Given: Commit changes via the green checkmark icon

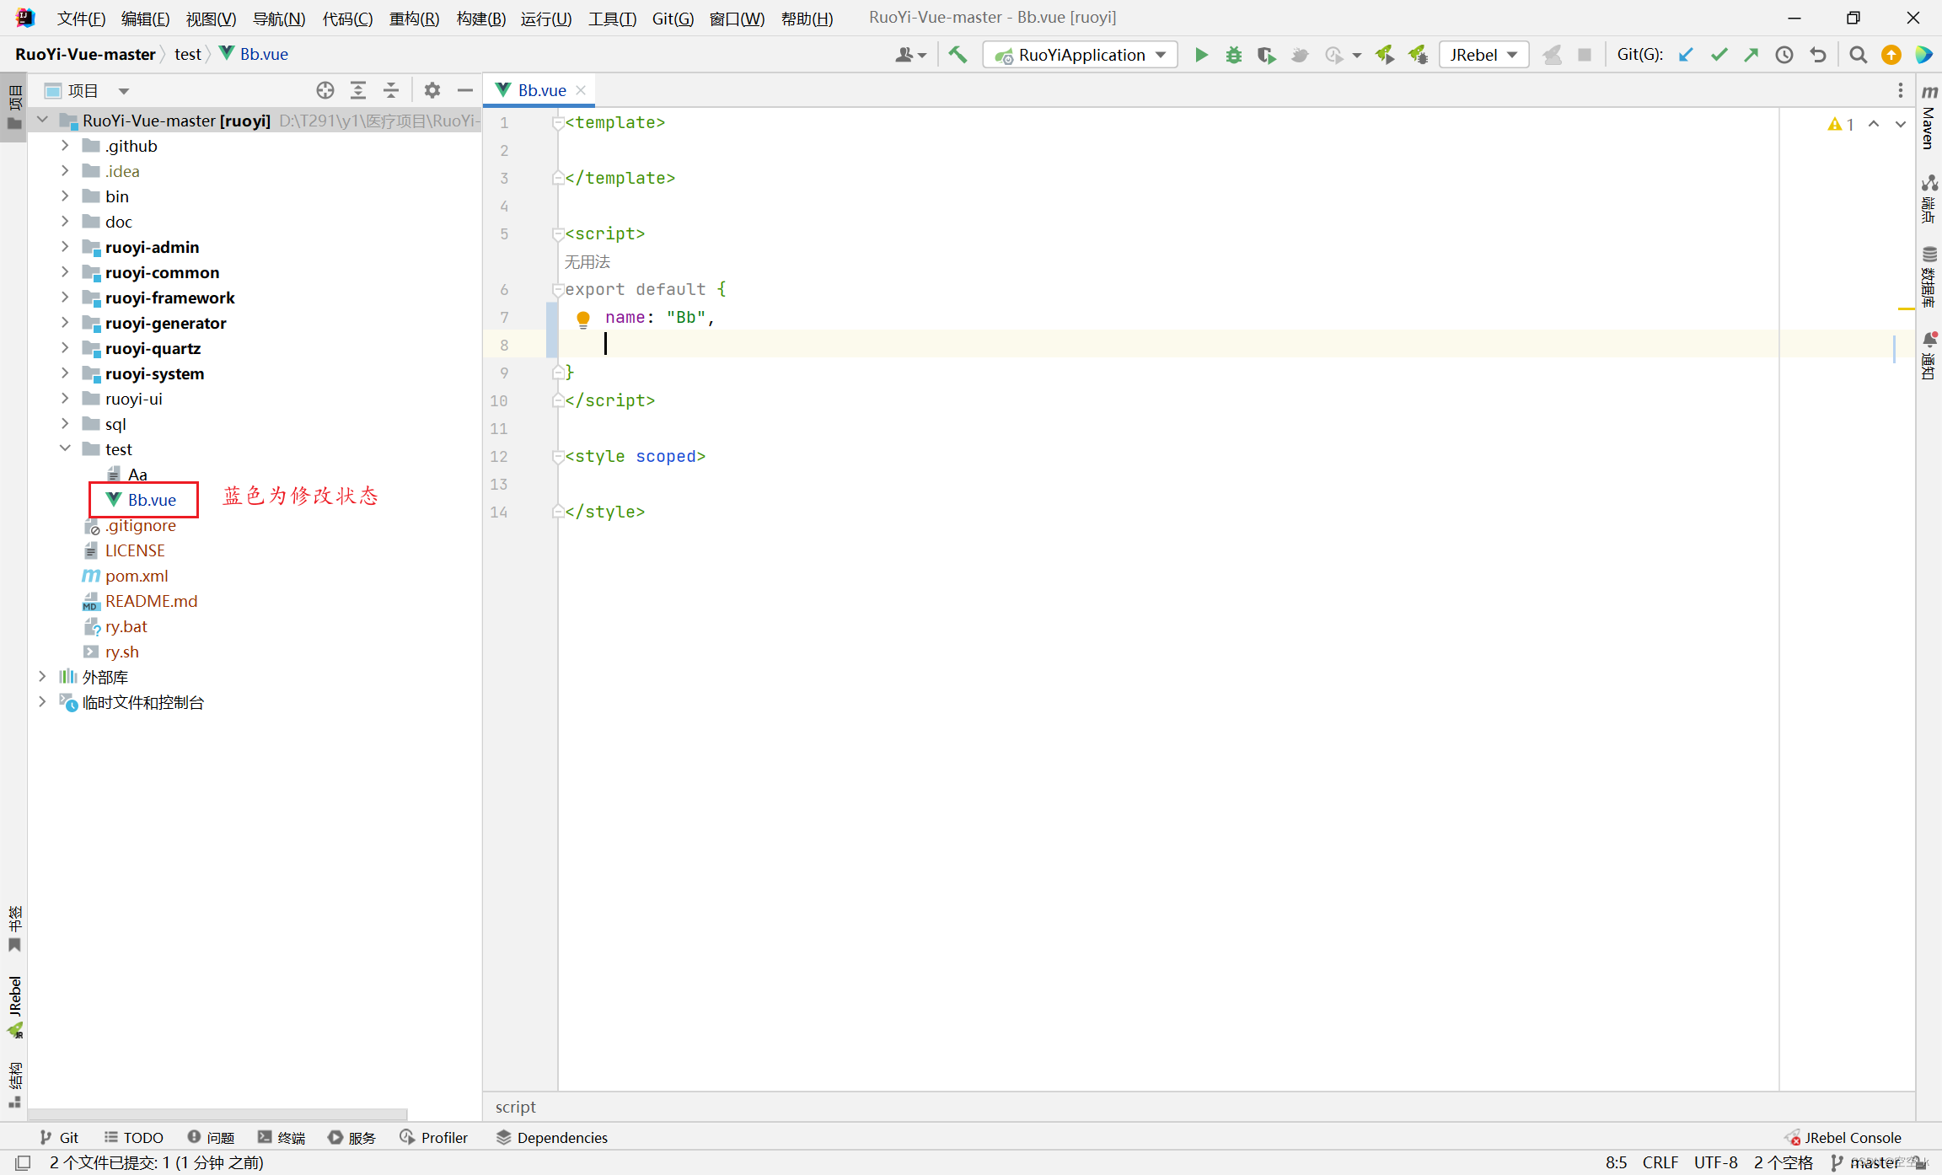Looking at the screenshot, I should click(1719, 54).
